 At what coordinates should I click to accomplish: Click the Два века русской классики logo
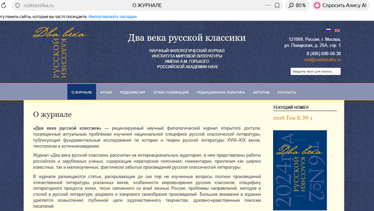pyautogui.click(x=59, y=52)
